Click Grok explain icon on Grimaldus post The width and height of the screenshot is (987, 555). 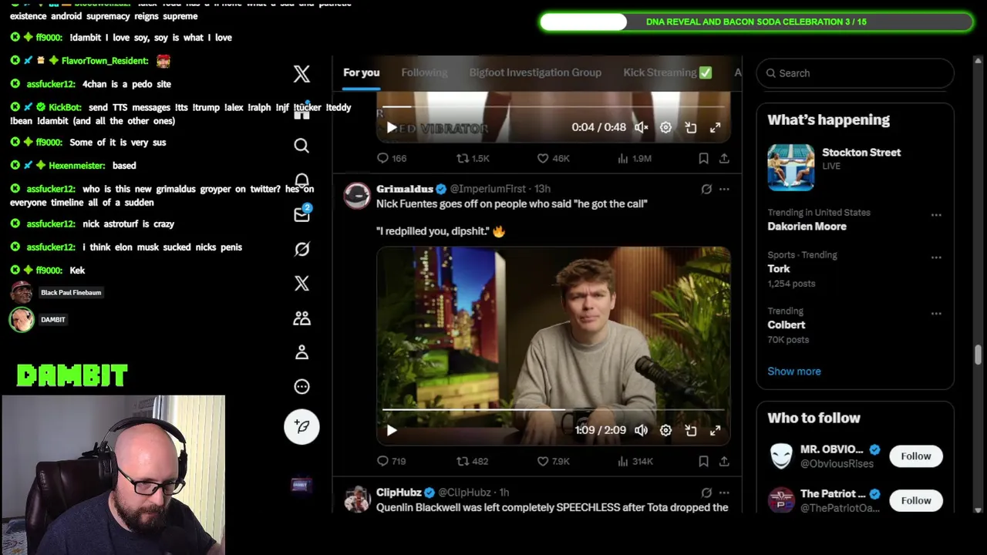click(x=706, y=189)
